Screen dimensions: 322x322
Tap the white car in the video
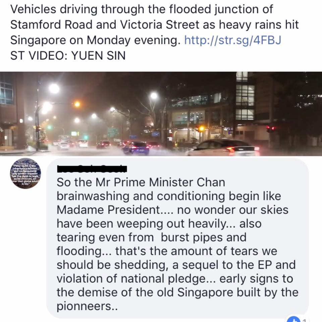(223, 148)
